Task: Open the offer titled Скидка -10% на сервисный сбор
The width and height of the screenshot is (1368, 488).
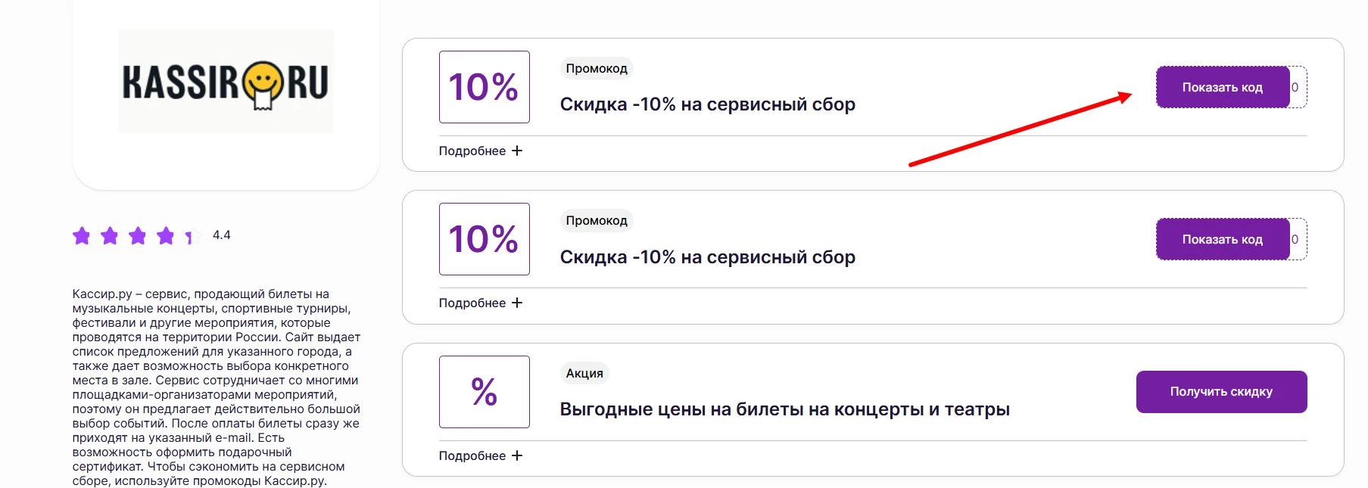Action: pyautogui.click(x=706, y=104)
